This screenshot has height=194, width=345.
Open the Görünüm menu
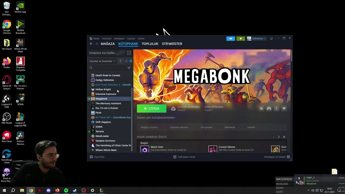(x=107, y=39)
